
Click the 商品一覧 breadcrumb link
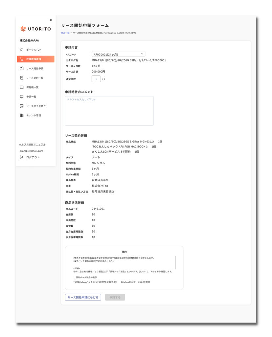[65, 33]
